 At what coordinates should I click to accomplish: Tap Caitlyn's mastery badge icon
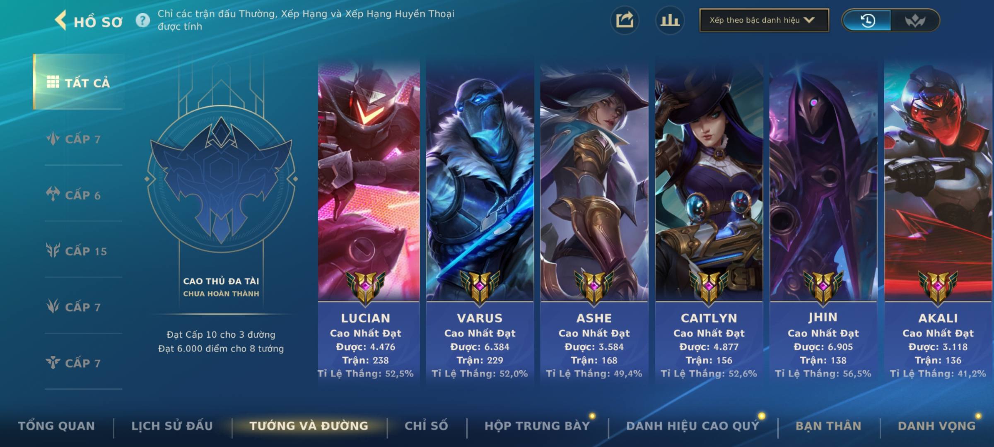[709, 287]
